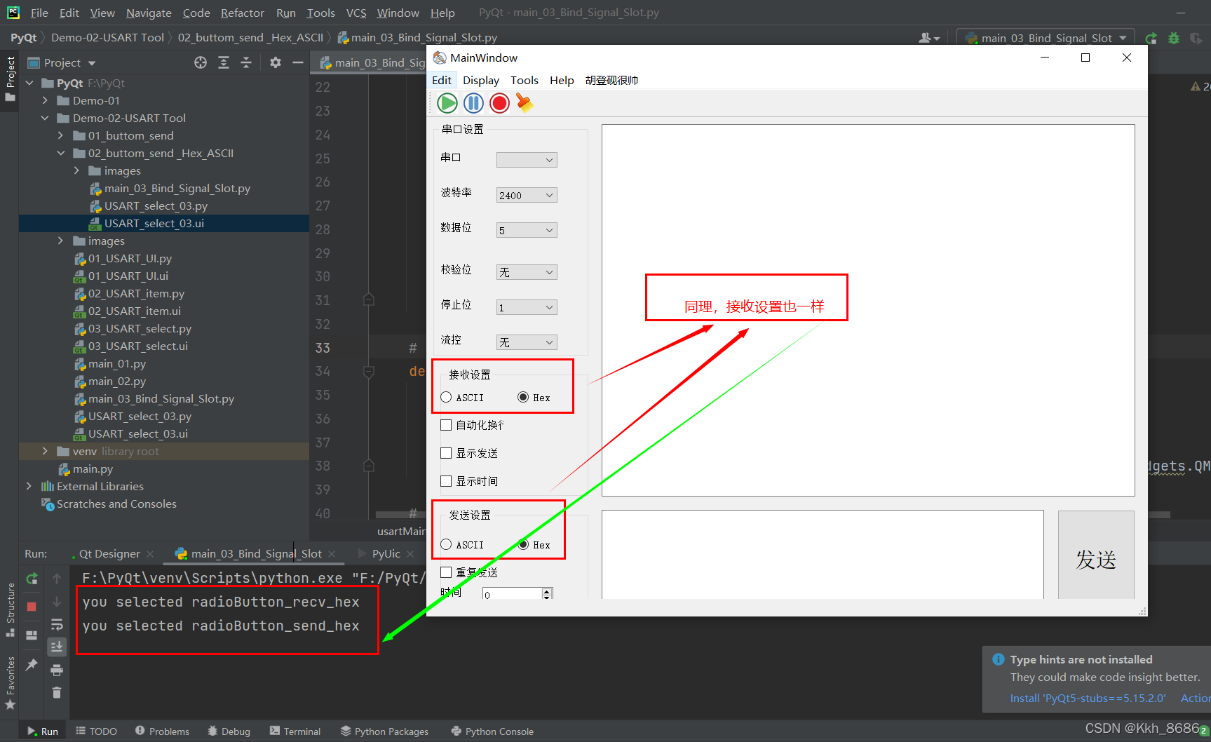Click collapse all icon in Project panel header
1211x742 pixels.
tap(246, 62)
